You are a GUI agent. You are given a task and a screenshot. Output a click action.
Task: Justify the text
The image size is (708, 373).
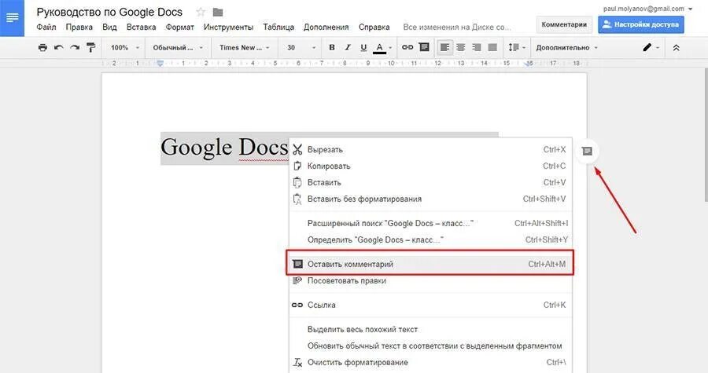492,47
